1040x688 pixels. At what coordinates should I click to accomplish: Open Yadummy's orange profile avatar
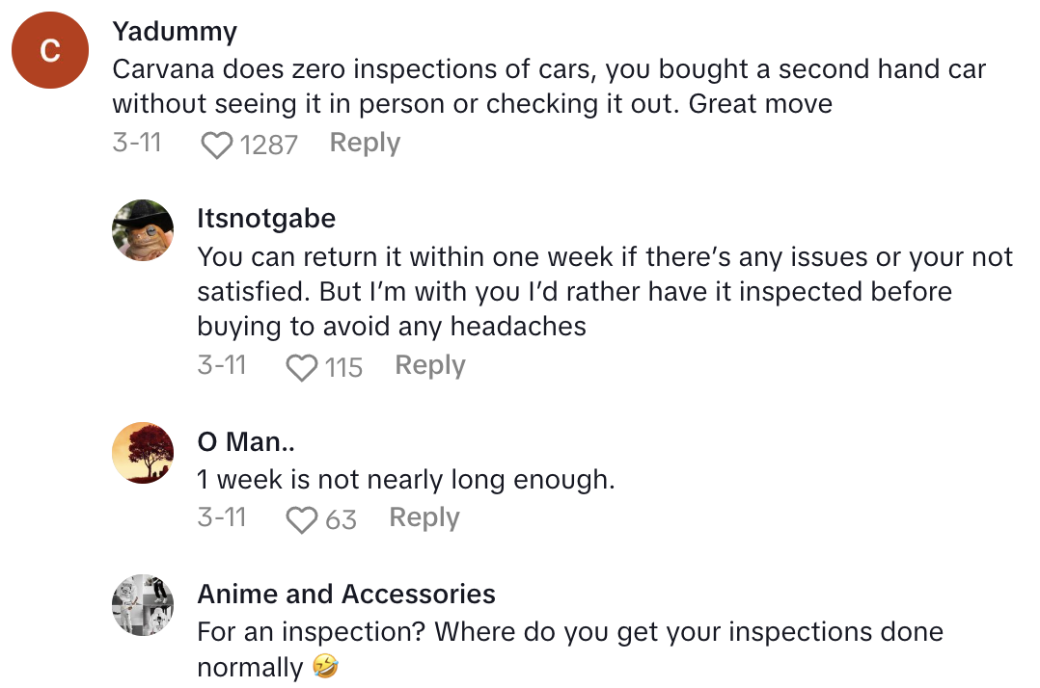point(49,51)
